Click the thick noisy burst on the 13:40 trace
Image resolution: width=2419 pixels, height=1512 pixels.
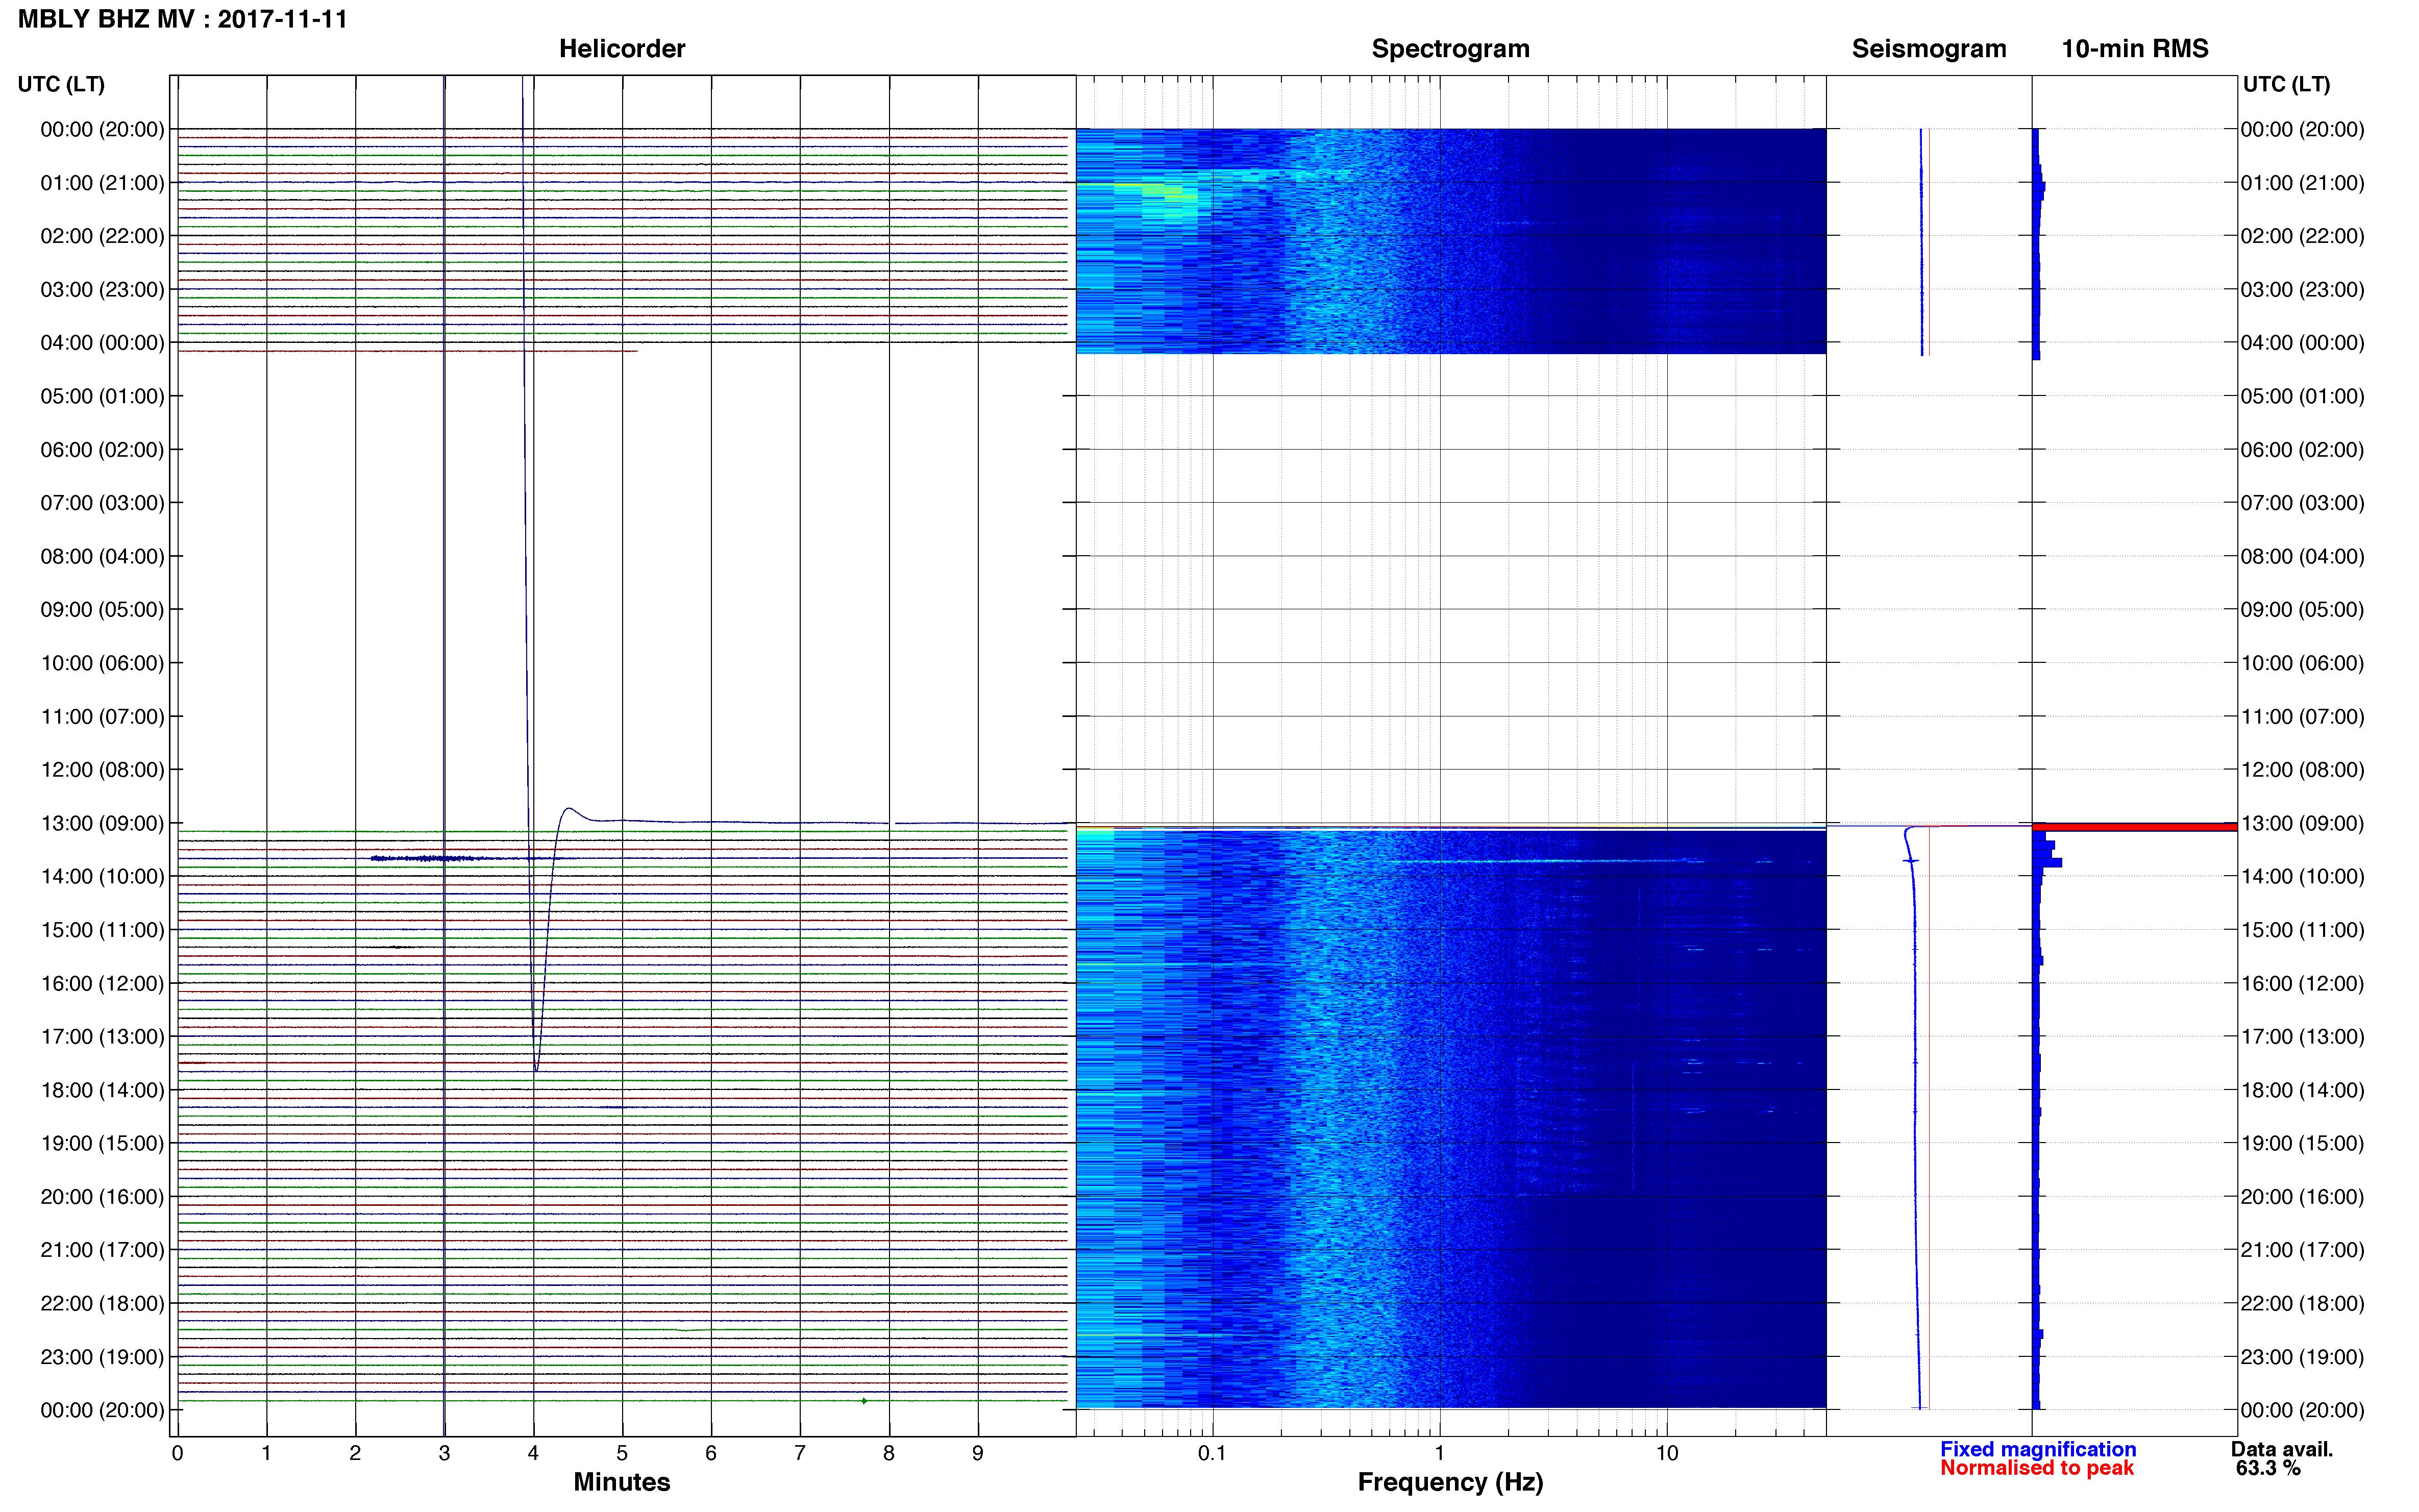tap(425, 858)
